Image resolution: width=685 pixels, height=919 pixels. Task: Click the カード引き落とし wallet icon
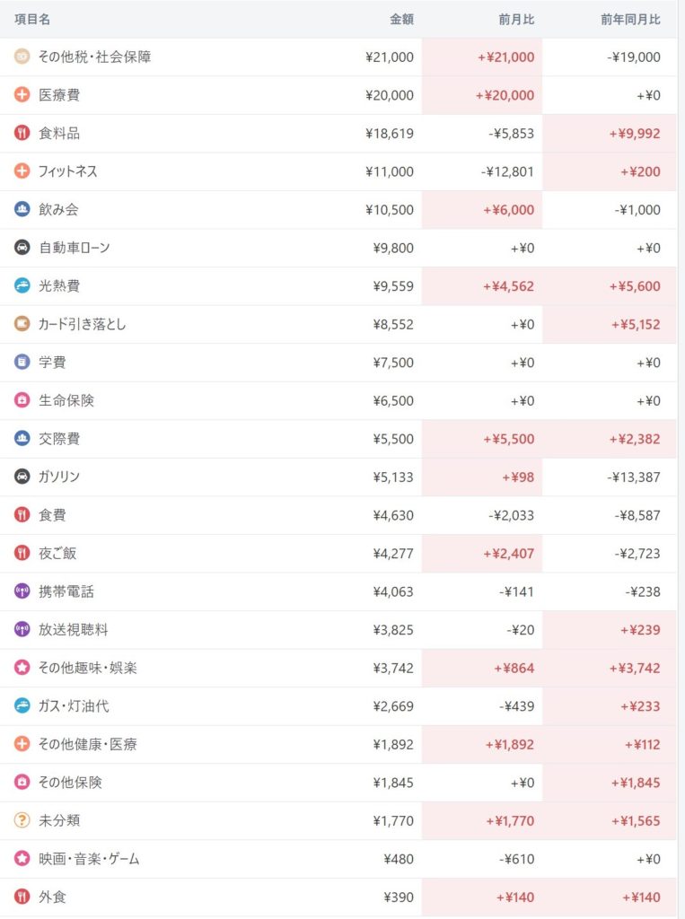pos(22,324)
